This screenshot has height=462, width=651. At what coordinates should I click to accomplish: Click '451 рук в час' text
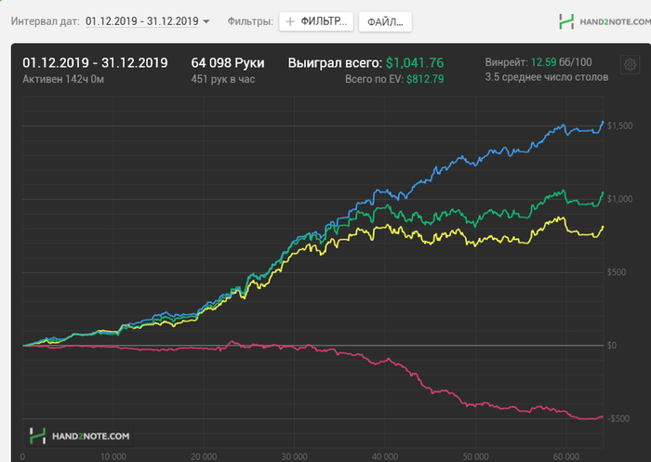click(223, 79)
